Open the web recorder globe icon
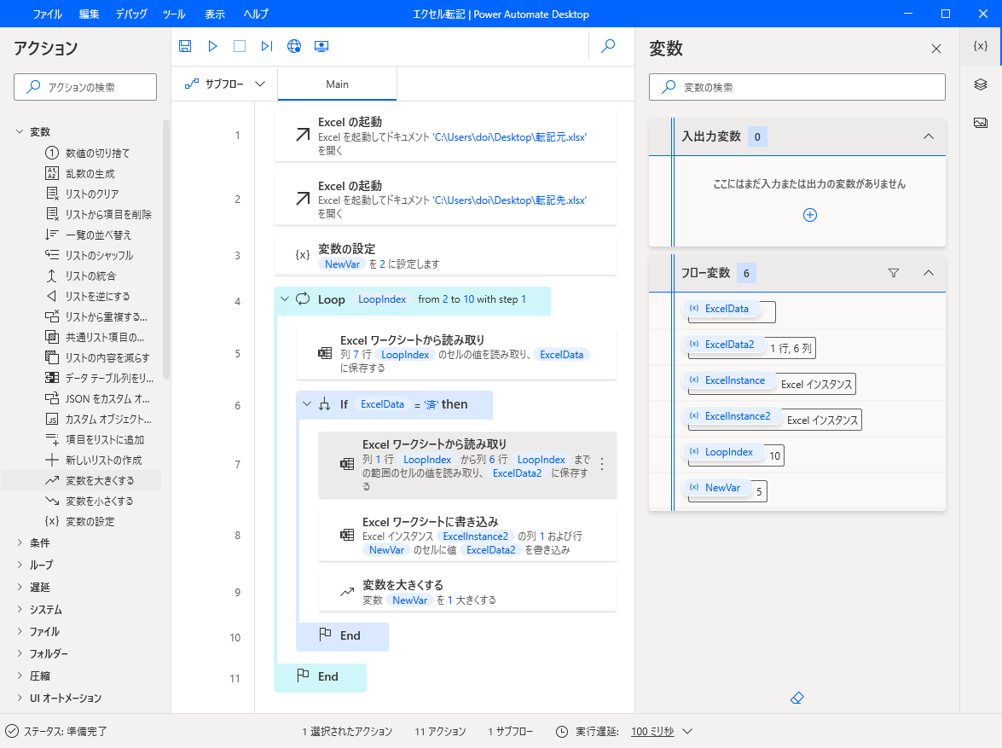The width and height of the screenshot is (1002, 748). coord(294,46)
